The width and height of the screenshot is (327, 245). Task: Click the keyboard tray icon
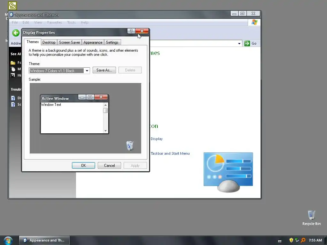click(x=280, y=241)
